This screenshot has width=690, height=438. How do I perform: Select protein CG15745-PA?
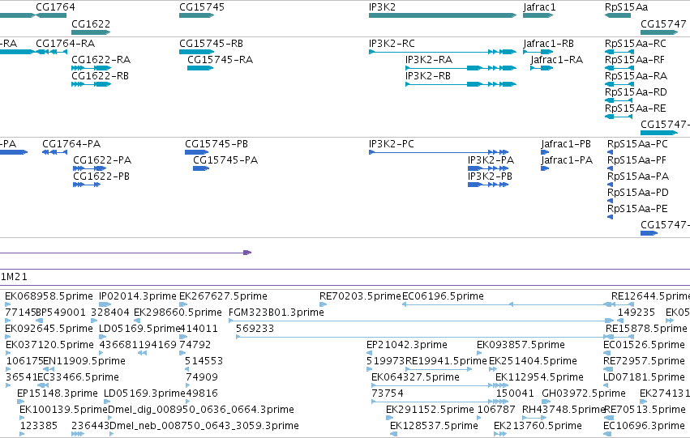click(x=225, y=160)
